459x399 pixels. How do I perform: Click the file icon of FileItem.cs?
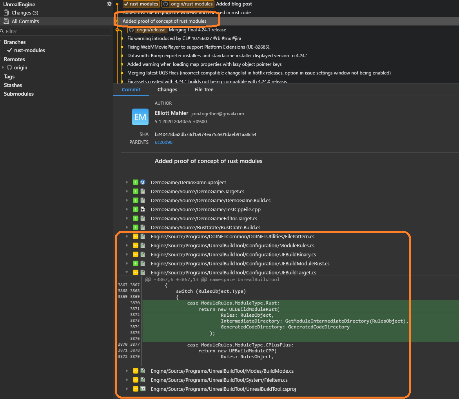143,380
